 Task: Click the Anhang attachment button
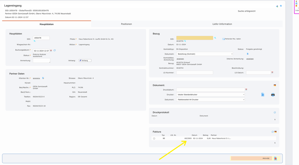(x=85, y=60)
